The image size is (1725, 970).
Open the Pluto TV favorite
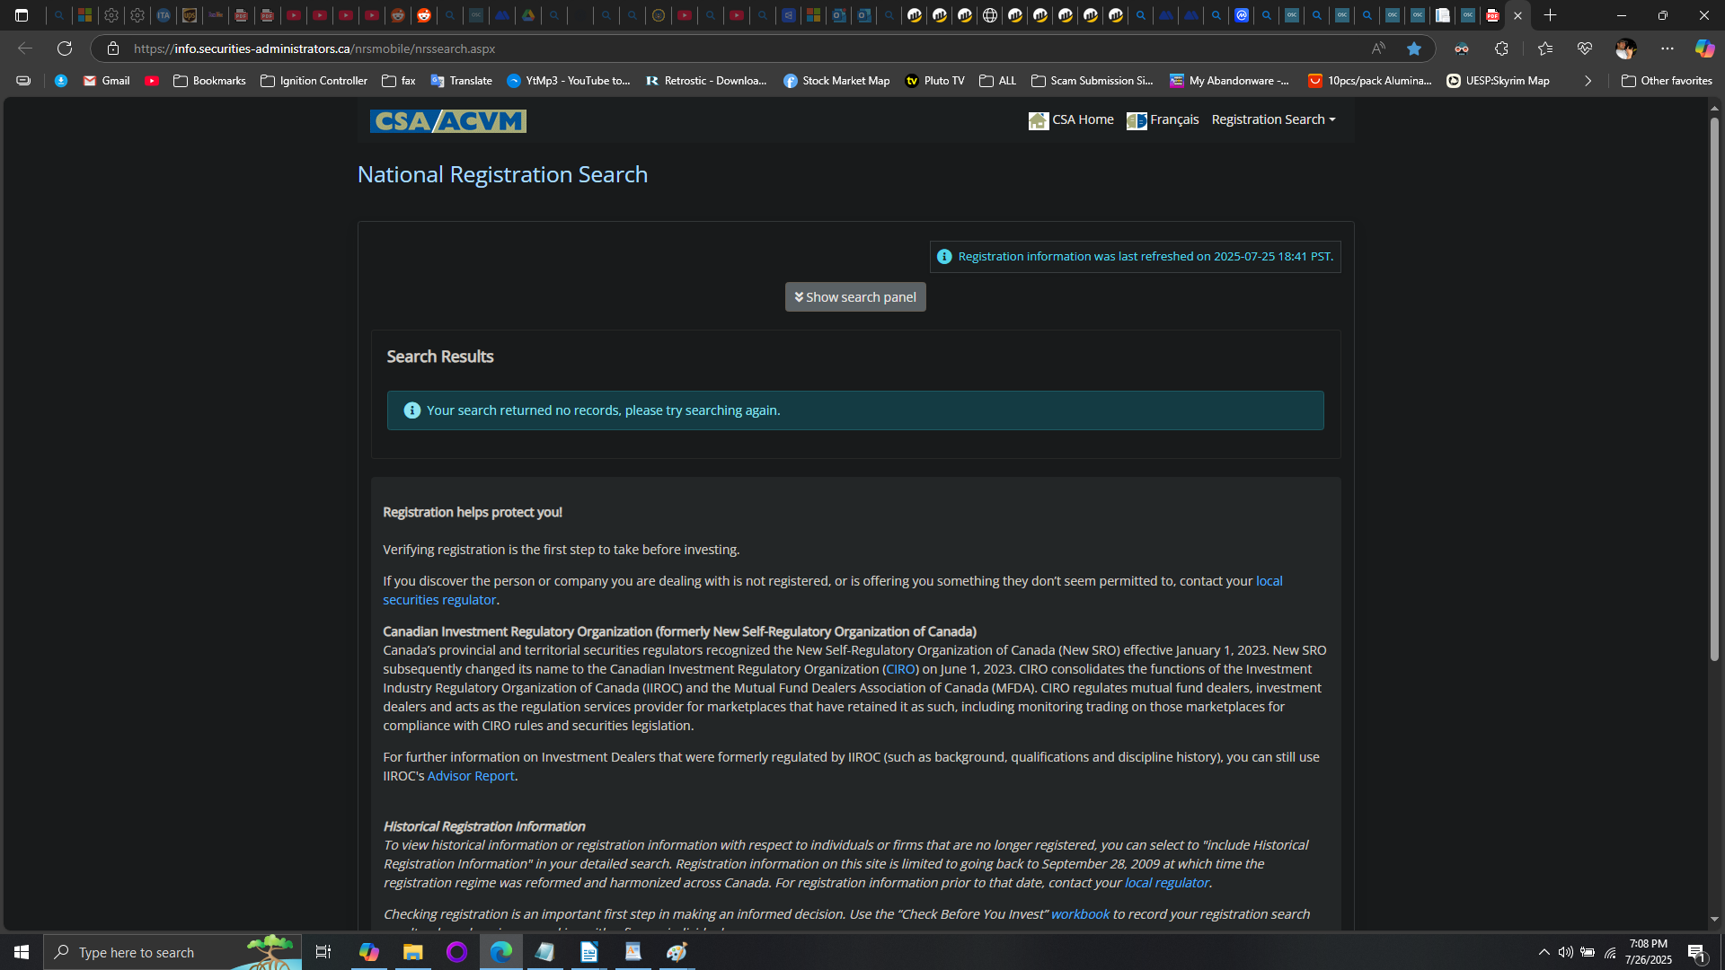click(x=935, y=81)
